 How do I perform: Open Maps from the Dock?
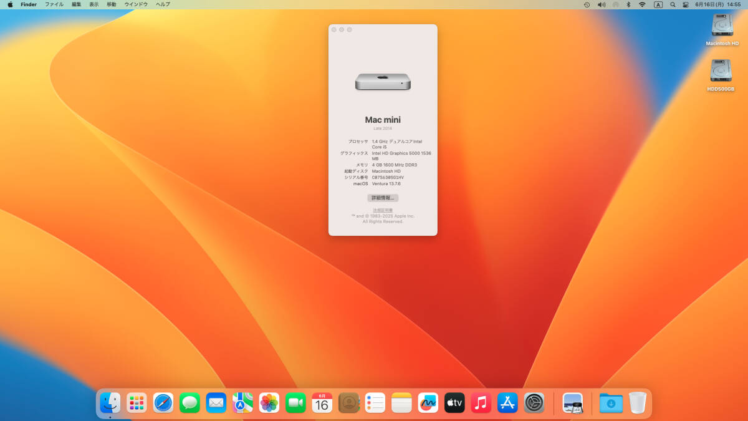(242, 403)
